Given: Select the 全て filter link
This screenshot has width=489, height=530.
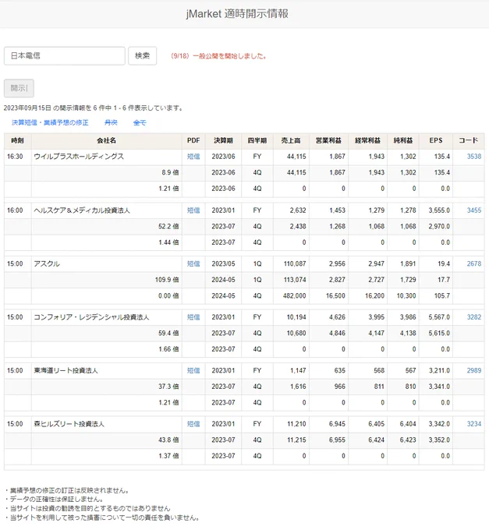Looking at the screenshot, I should pyautogui.click(x=140, y=122).
